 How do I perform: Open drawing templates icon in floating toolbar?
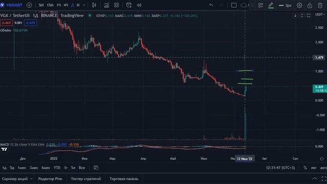coord(261,5)
